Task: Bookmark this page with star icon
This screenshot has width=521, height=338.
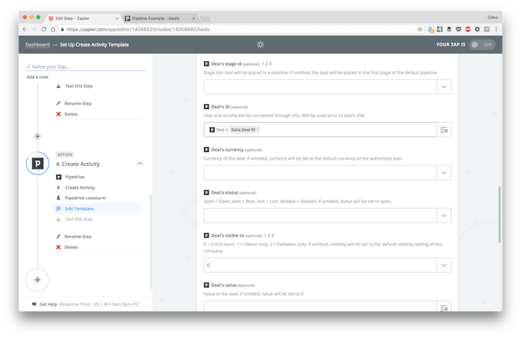Action: [x=420, y=29]
